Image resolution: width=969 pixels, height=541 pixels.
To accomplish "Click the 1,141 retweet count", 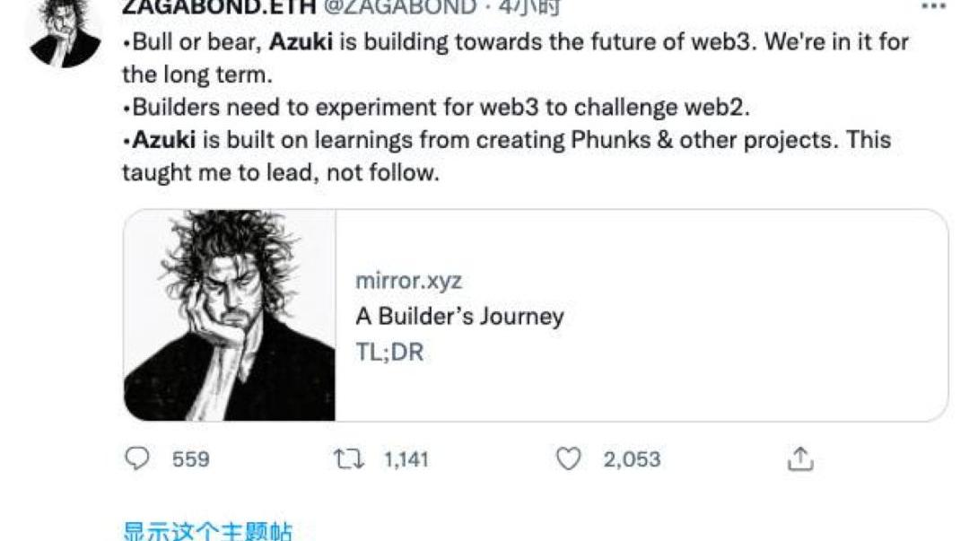I will pos(406,459).
